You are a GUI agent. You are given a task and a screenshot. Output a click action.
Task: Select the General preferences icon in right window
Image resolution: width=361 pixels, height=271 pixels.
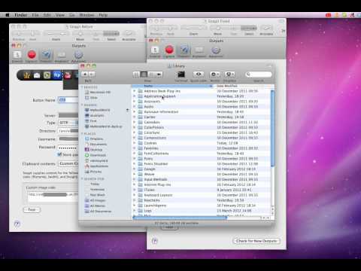coord(155,50)
